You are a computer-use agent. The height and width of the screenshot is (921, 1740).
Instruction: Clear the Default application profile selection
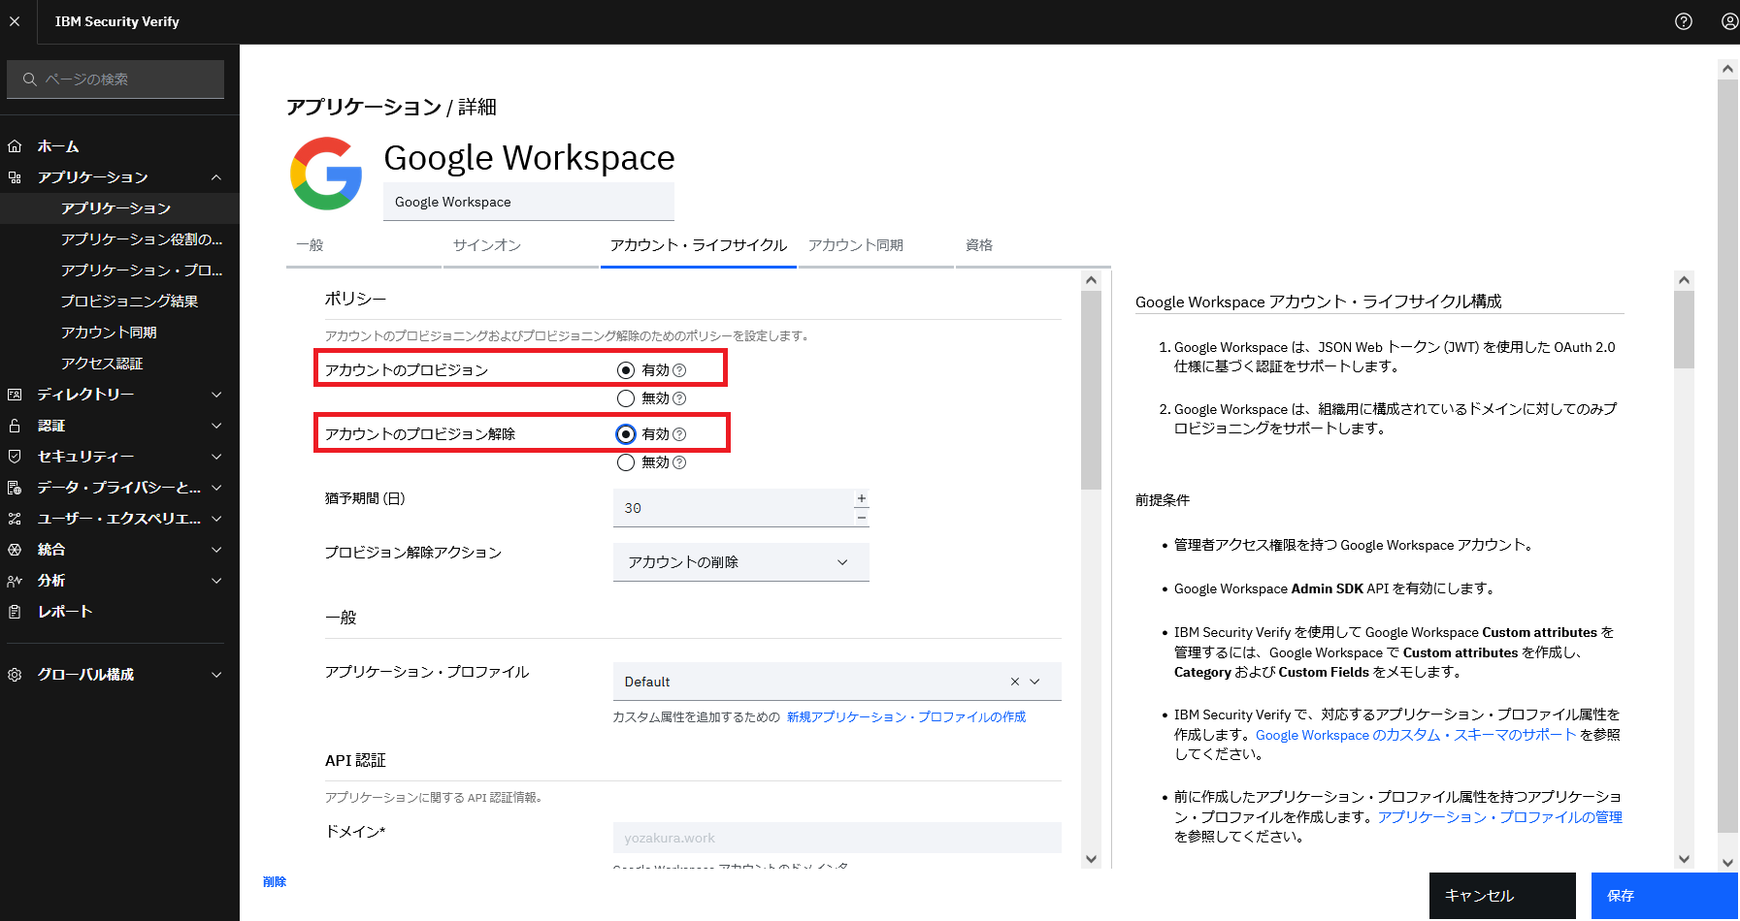click(x=1015, y=682)
